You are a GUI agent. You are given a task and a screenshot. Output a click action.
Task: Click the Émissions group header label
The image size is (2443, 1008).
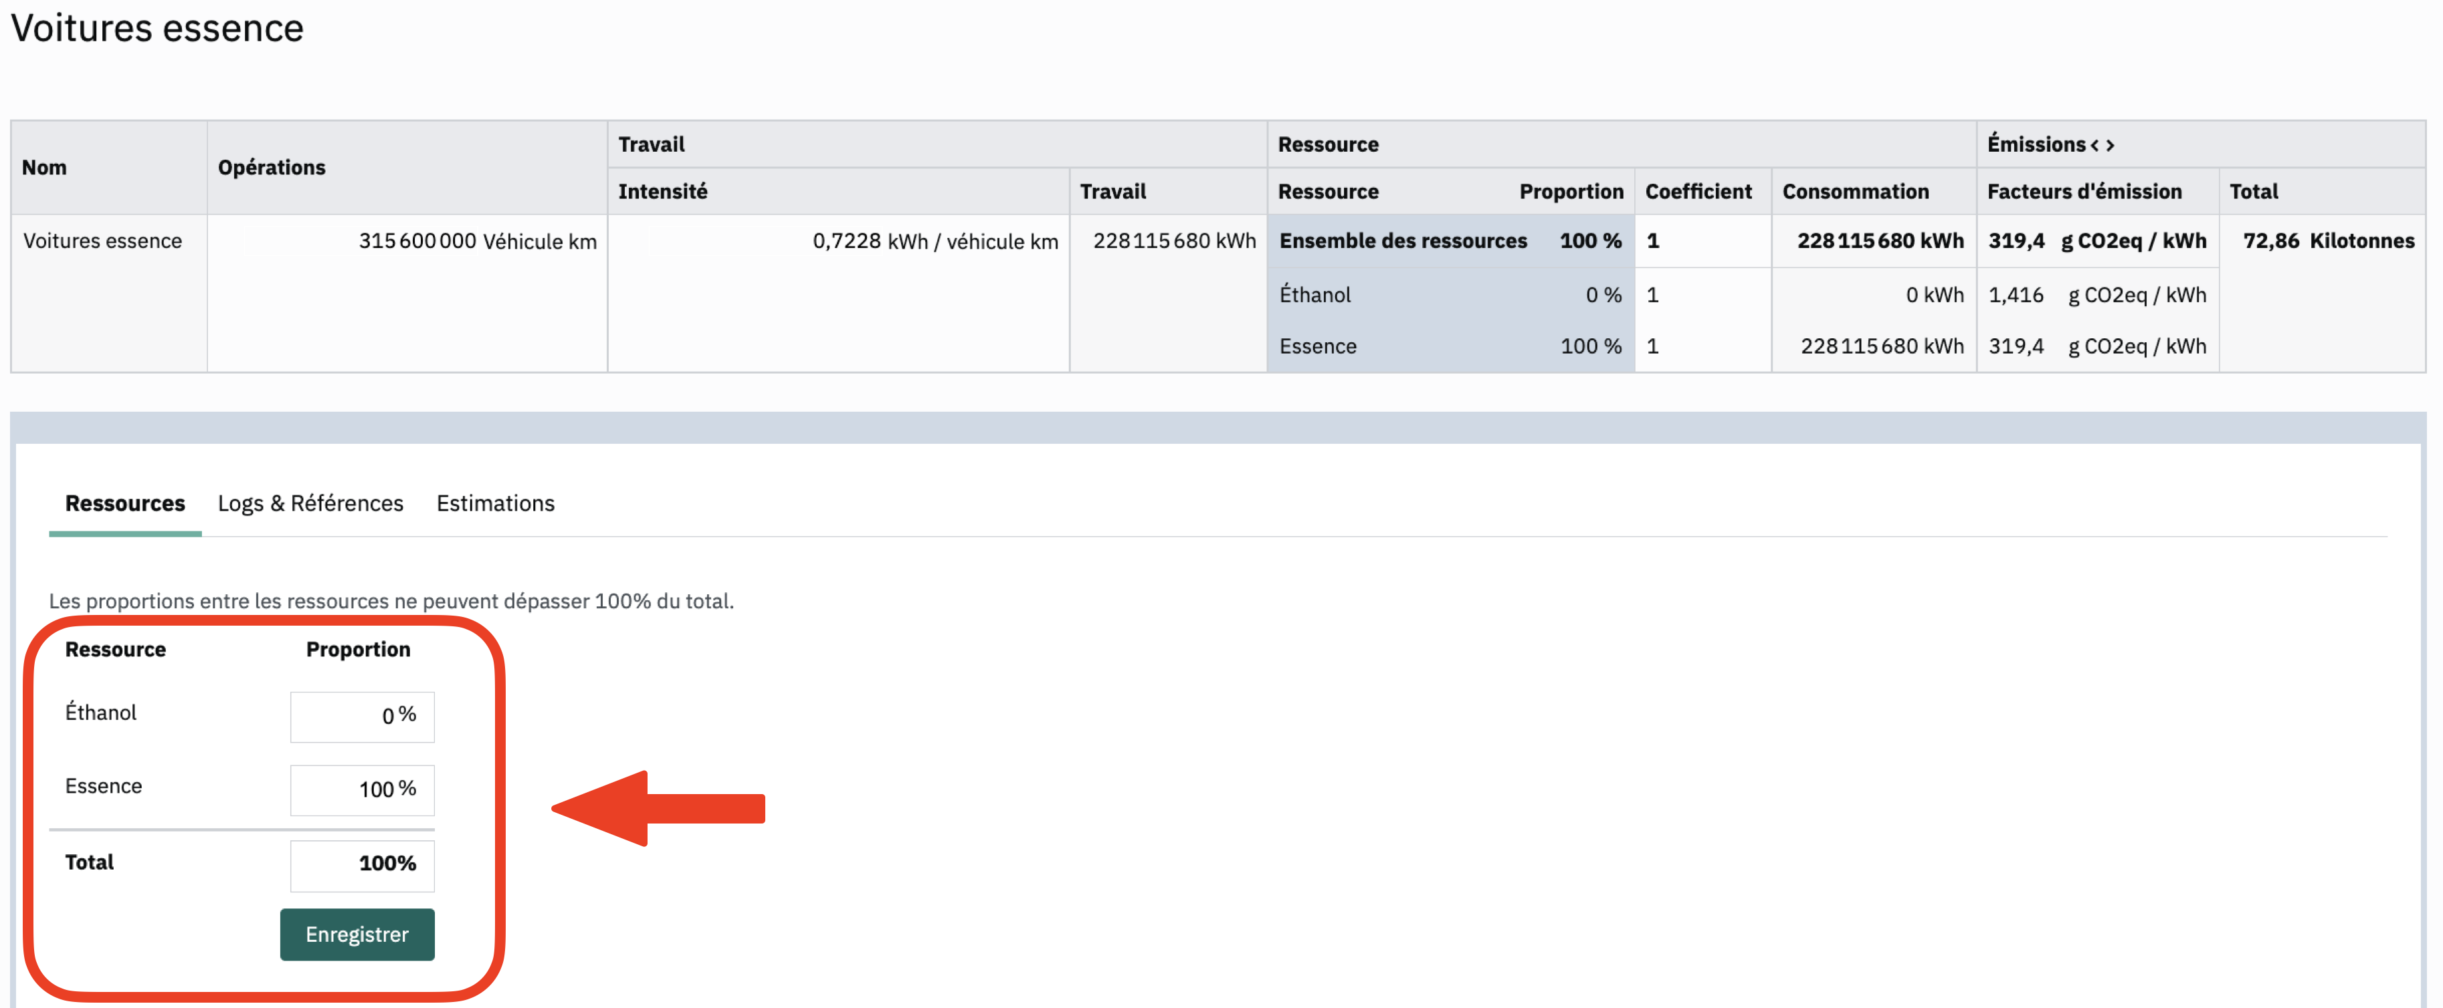(x=2035, y=144)
